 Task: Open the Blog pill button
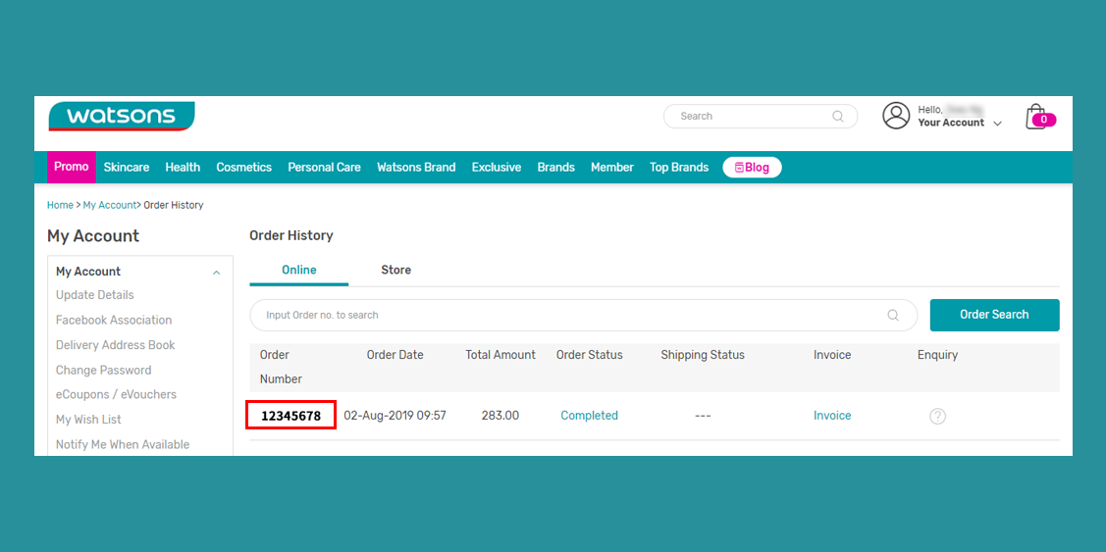tap(752, 168)
